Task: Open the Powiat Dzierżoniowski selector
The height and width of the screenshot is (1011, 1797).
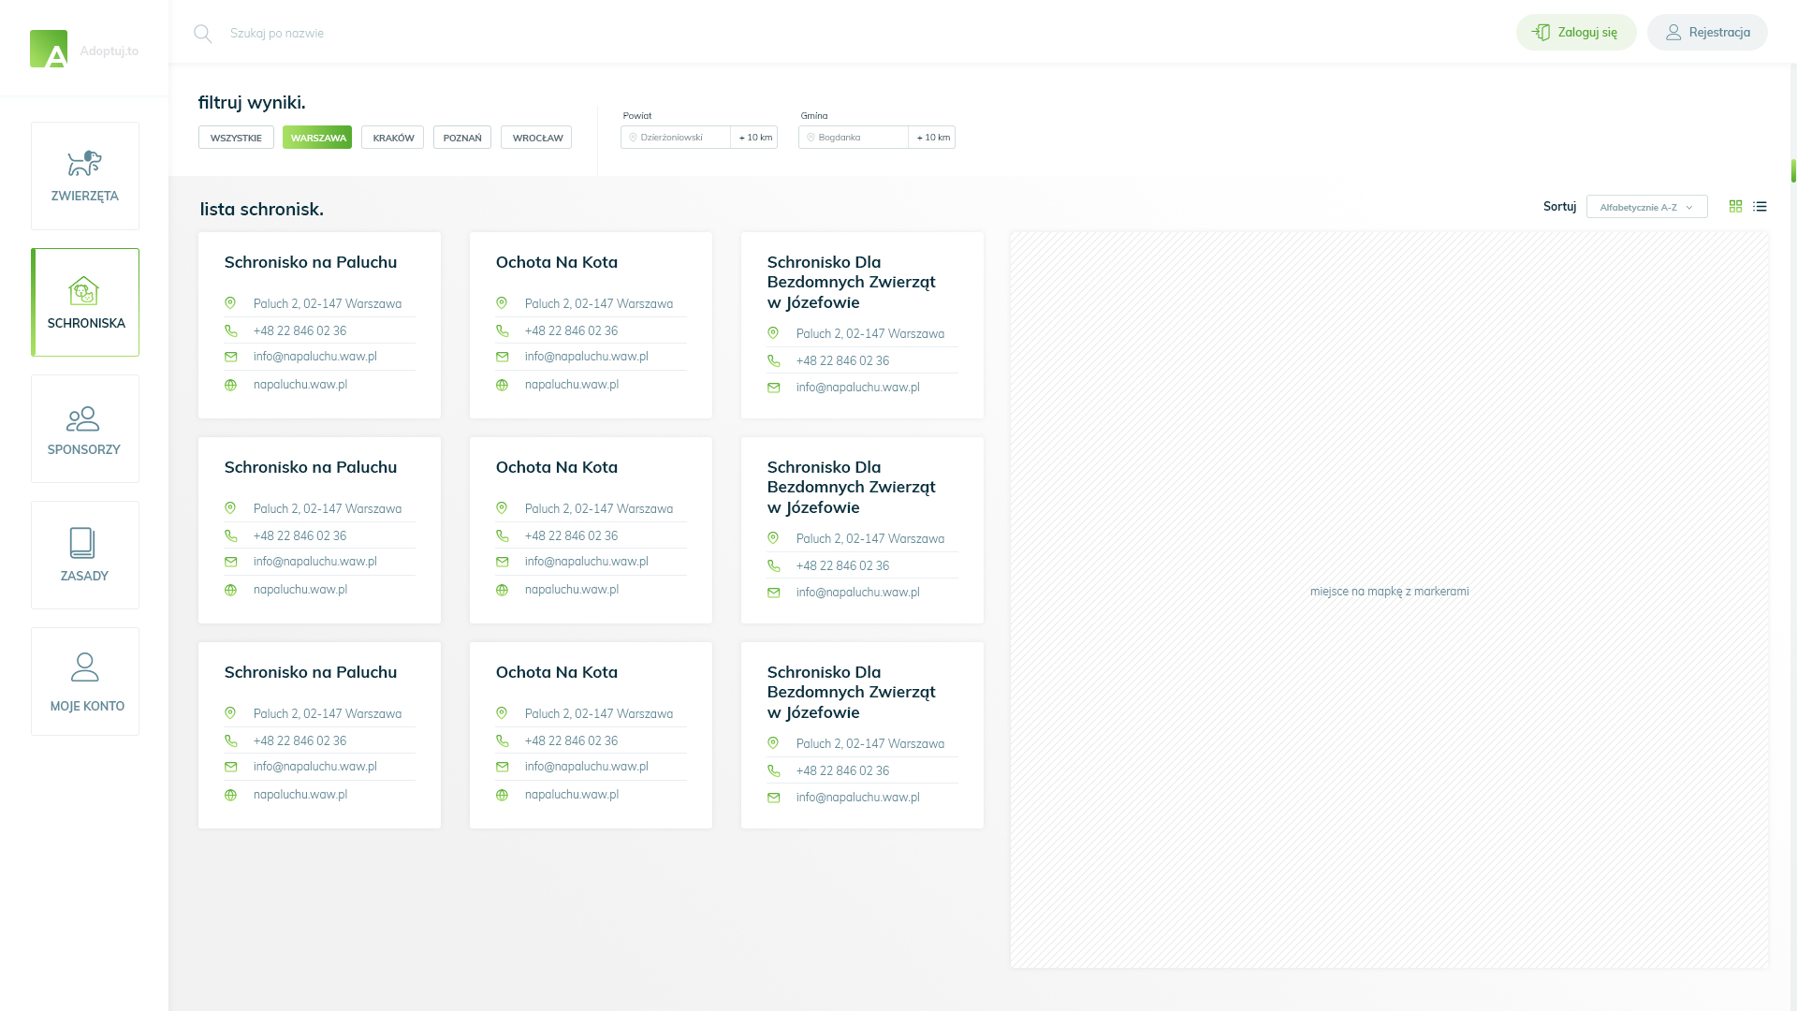Action: coord(676,137)
